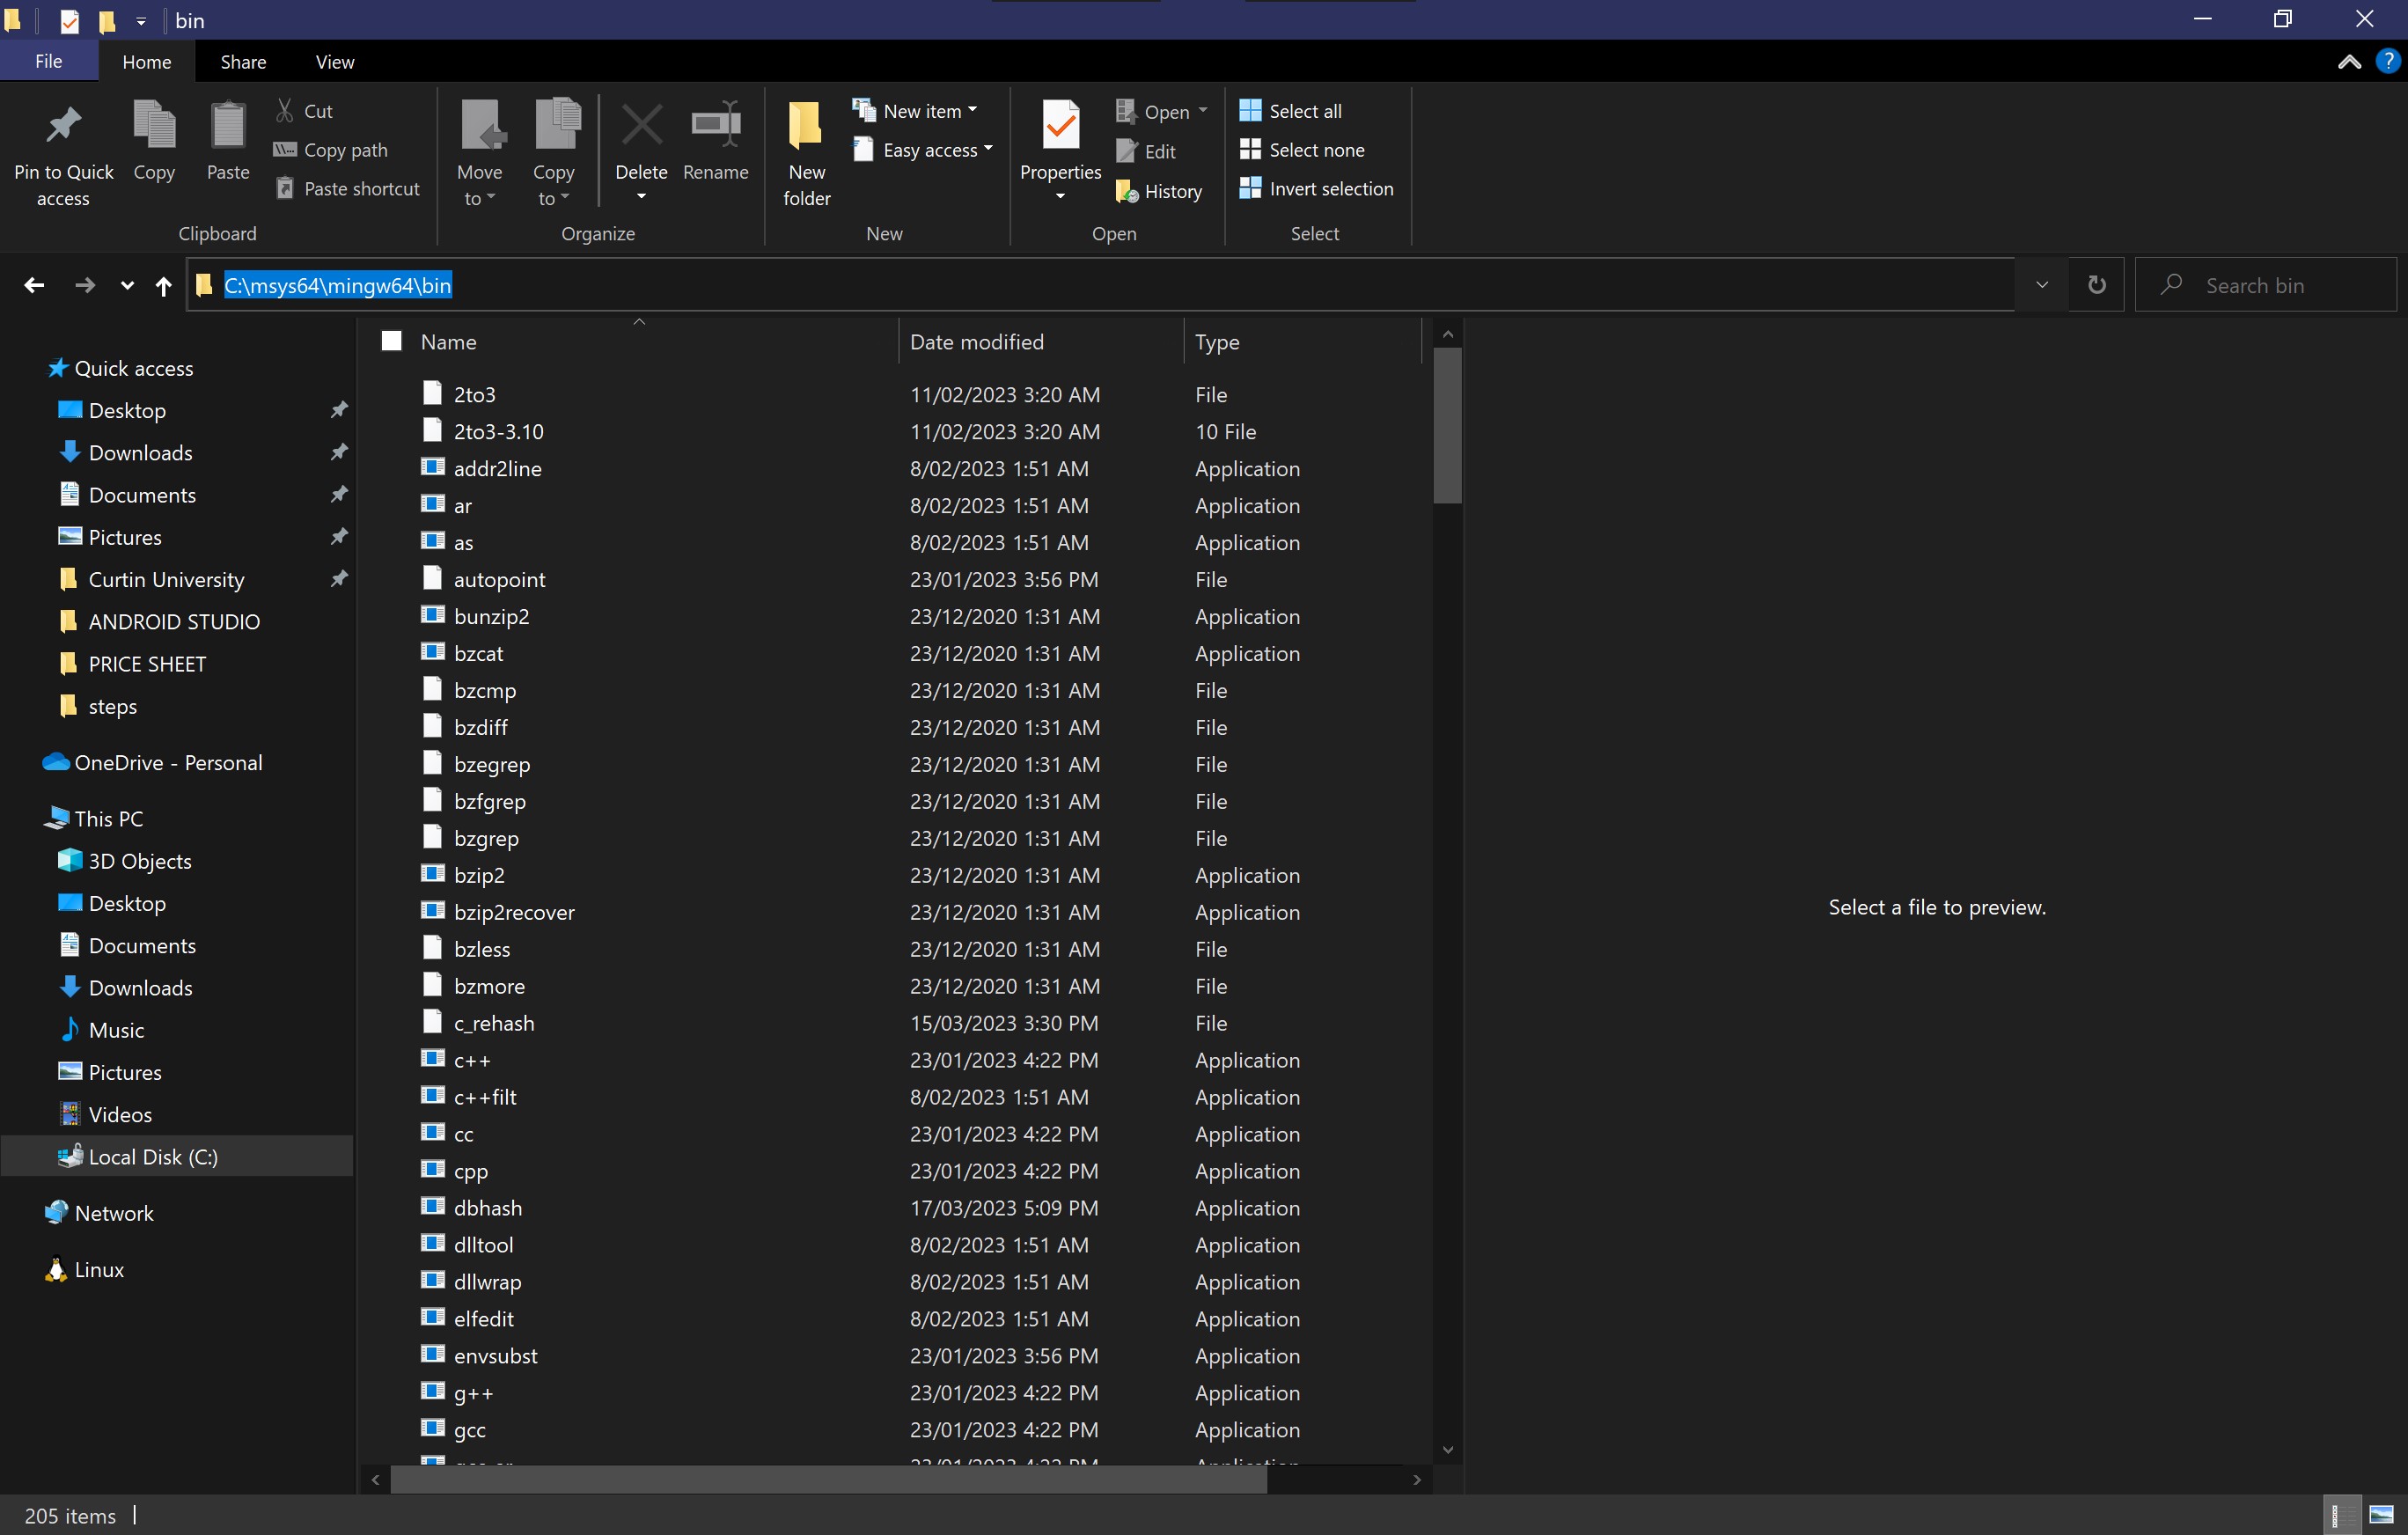The width and height of the screenshot is (2408, 1535).
Task: Click Invert selection in ribbon
Action: [x=1316, y=189]
